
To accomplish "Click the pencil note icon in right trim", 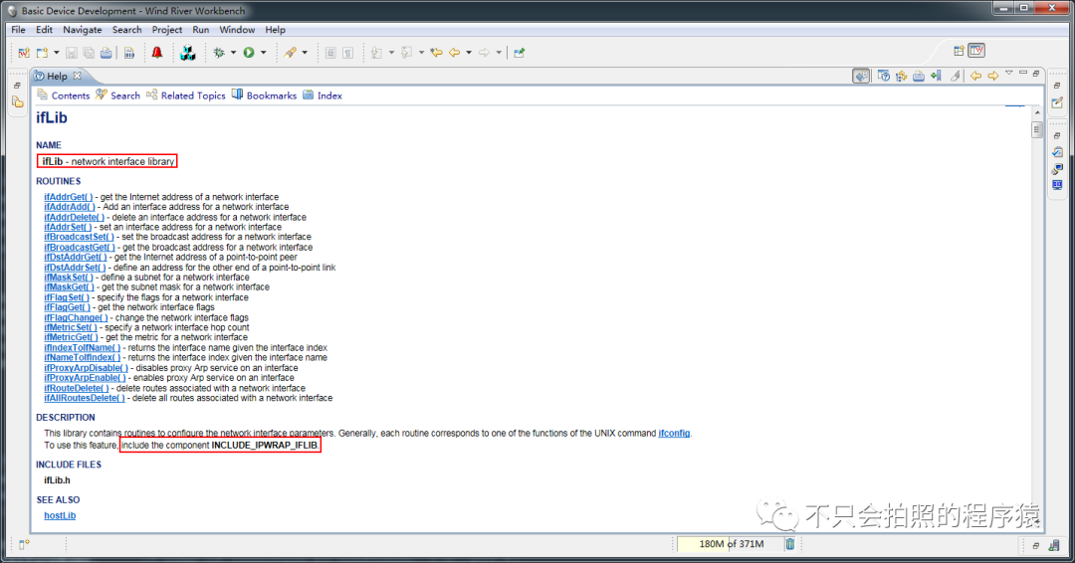I will pos(1057,102).
